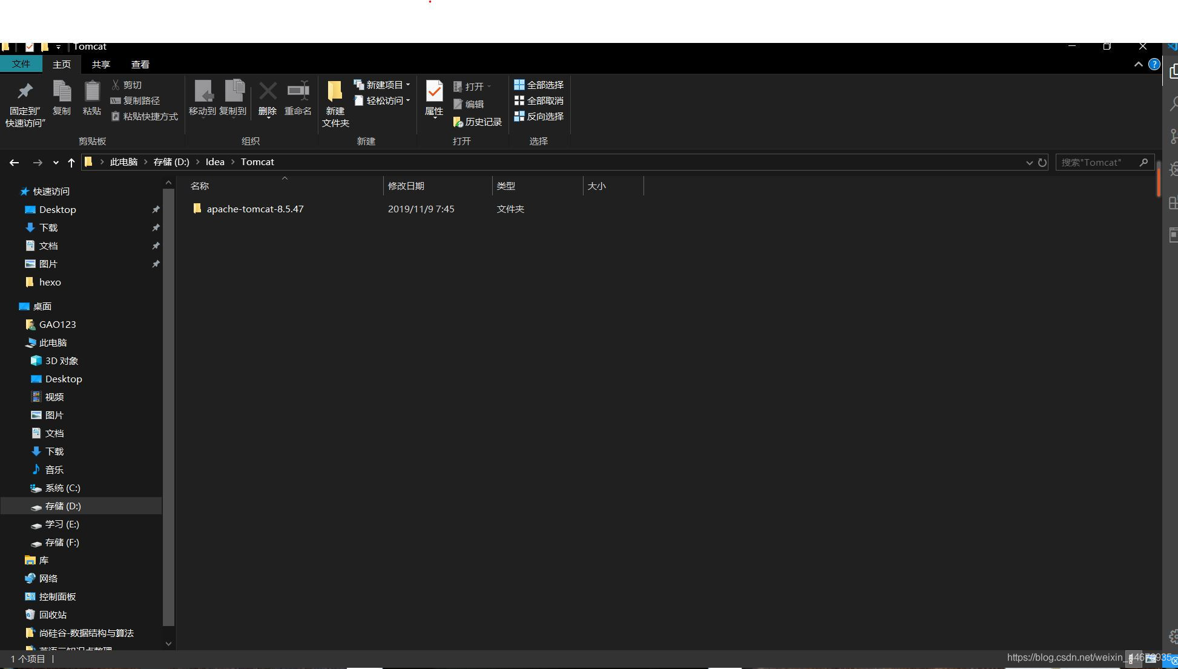The width and height of the screenshot is (1178, 669).
Task: Click the Copy to (复制到) icon
Action: pyautogui.click(x=234, y=91)
